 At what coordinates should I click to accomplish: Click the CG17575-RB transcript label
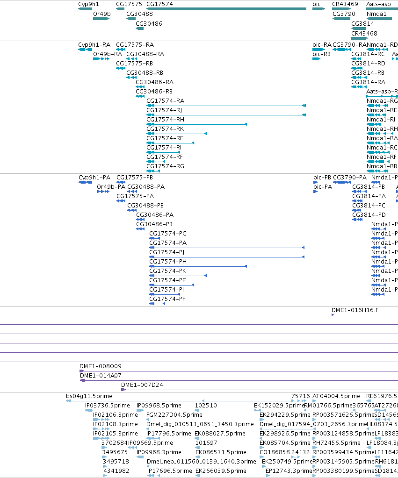[x=134, y=64]
